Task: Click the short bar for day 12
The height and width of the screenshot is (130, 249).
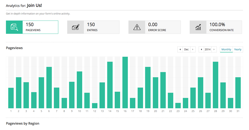Action: pos(95,106)
